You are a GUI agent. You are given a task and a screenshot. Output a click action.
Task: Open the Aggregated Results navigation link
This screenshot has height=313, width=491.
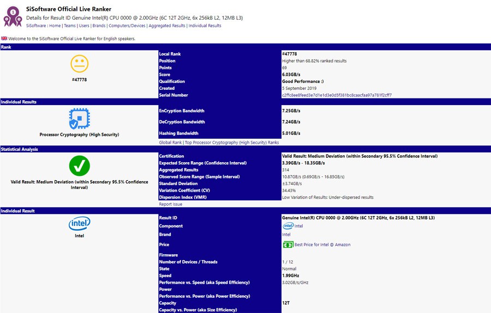coord(167,26)
